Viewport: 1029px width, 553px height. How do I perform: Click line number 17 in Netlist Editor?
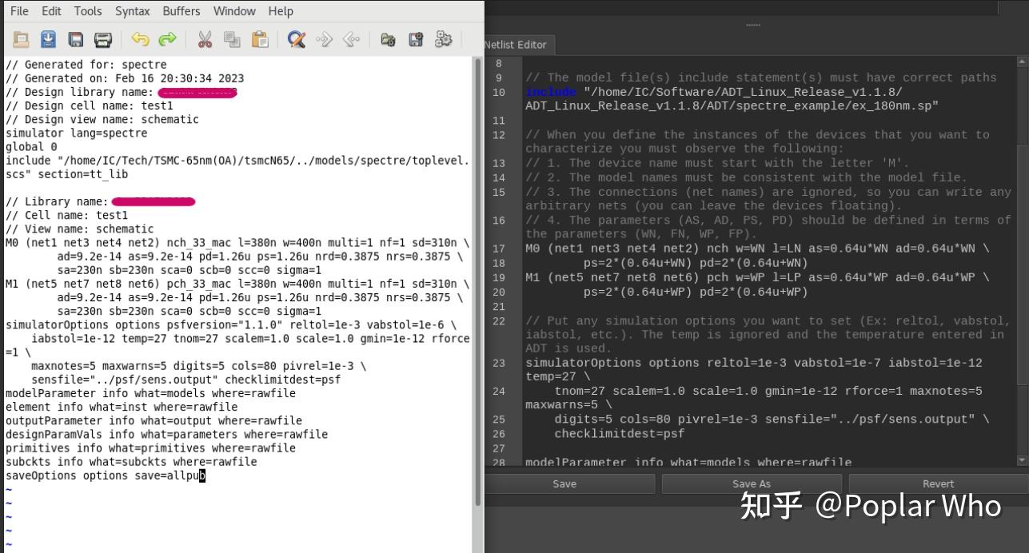(499, 249)
